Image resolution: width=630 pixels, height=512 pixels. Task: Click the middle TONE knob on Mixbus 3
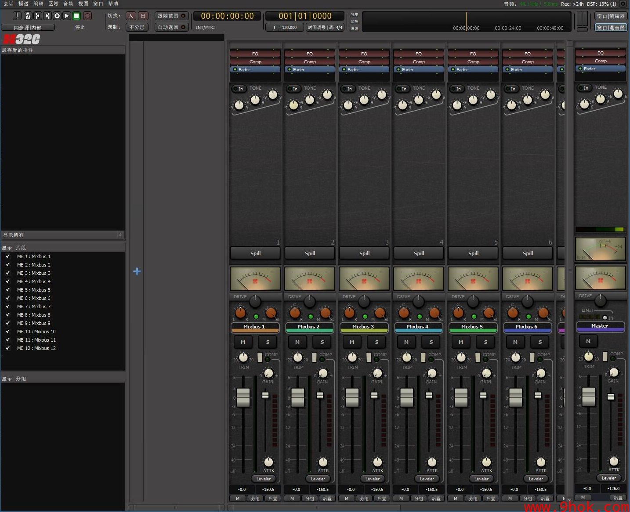tap(364, 100)
